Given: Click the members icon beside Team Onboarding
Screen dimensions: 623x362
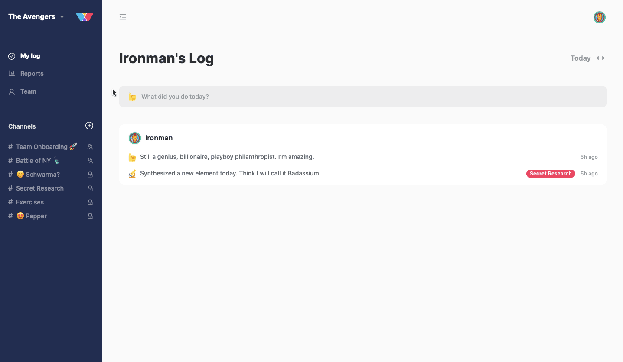Looking at the screenshot, I should [x=90, y=147].
